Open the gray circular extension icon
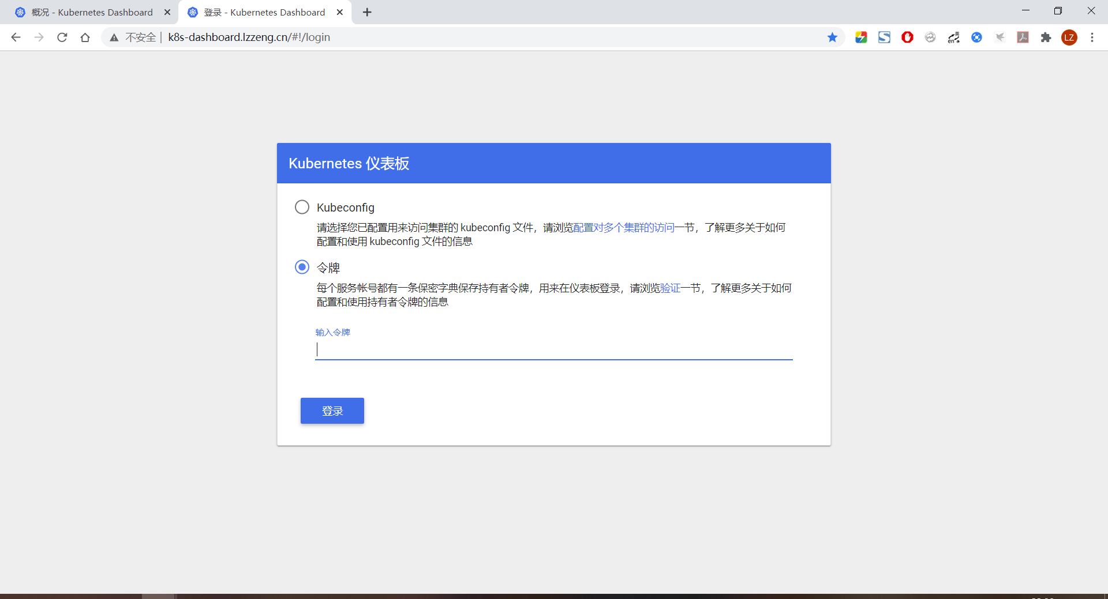 coord(930,37)
